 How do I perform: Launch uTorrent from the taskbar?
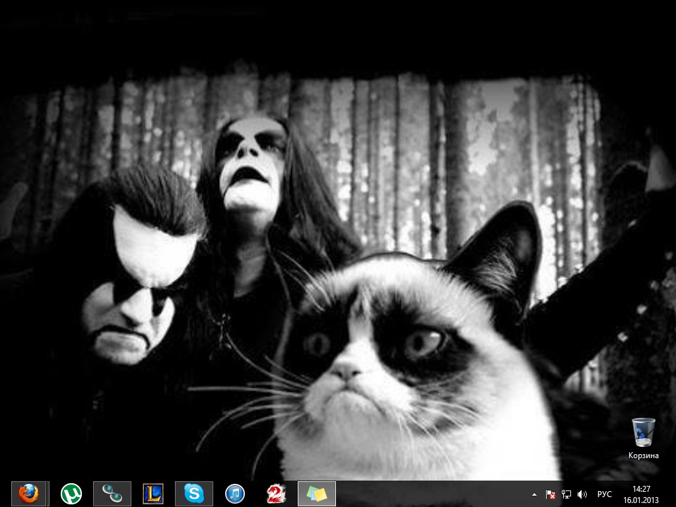(71, 494)
